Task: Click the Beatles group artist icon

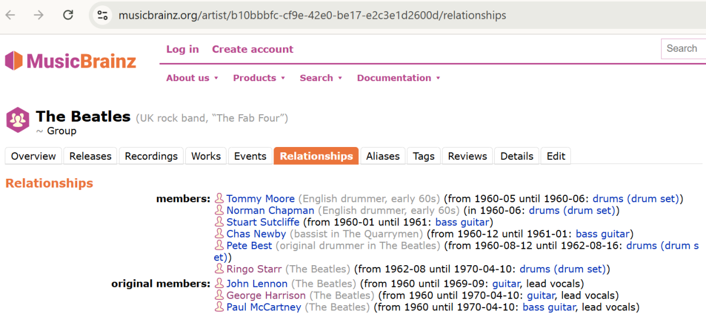Action: click(x=18, y=119)
